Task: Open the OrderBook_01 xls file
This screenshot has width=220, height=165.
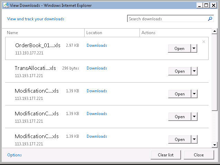Action: [x=179, y=49]
